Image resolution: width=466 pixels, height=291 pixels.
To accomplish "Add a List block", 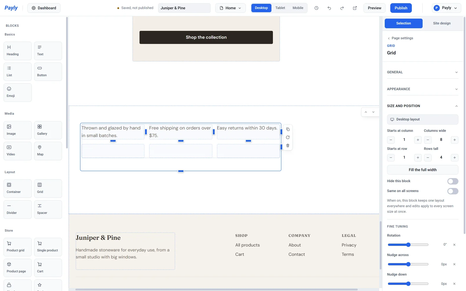I will point(17,72).
